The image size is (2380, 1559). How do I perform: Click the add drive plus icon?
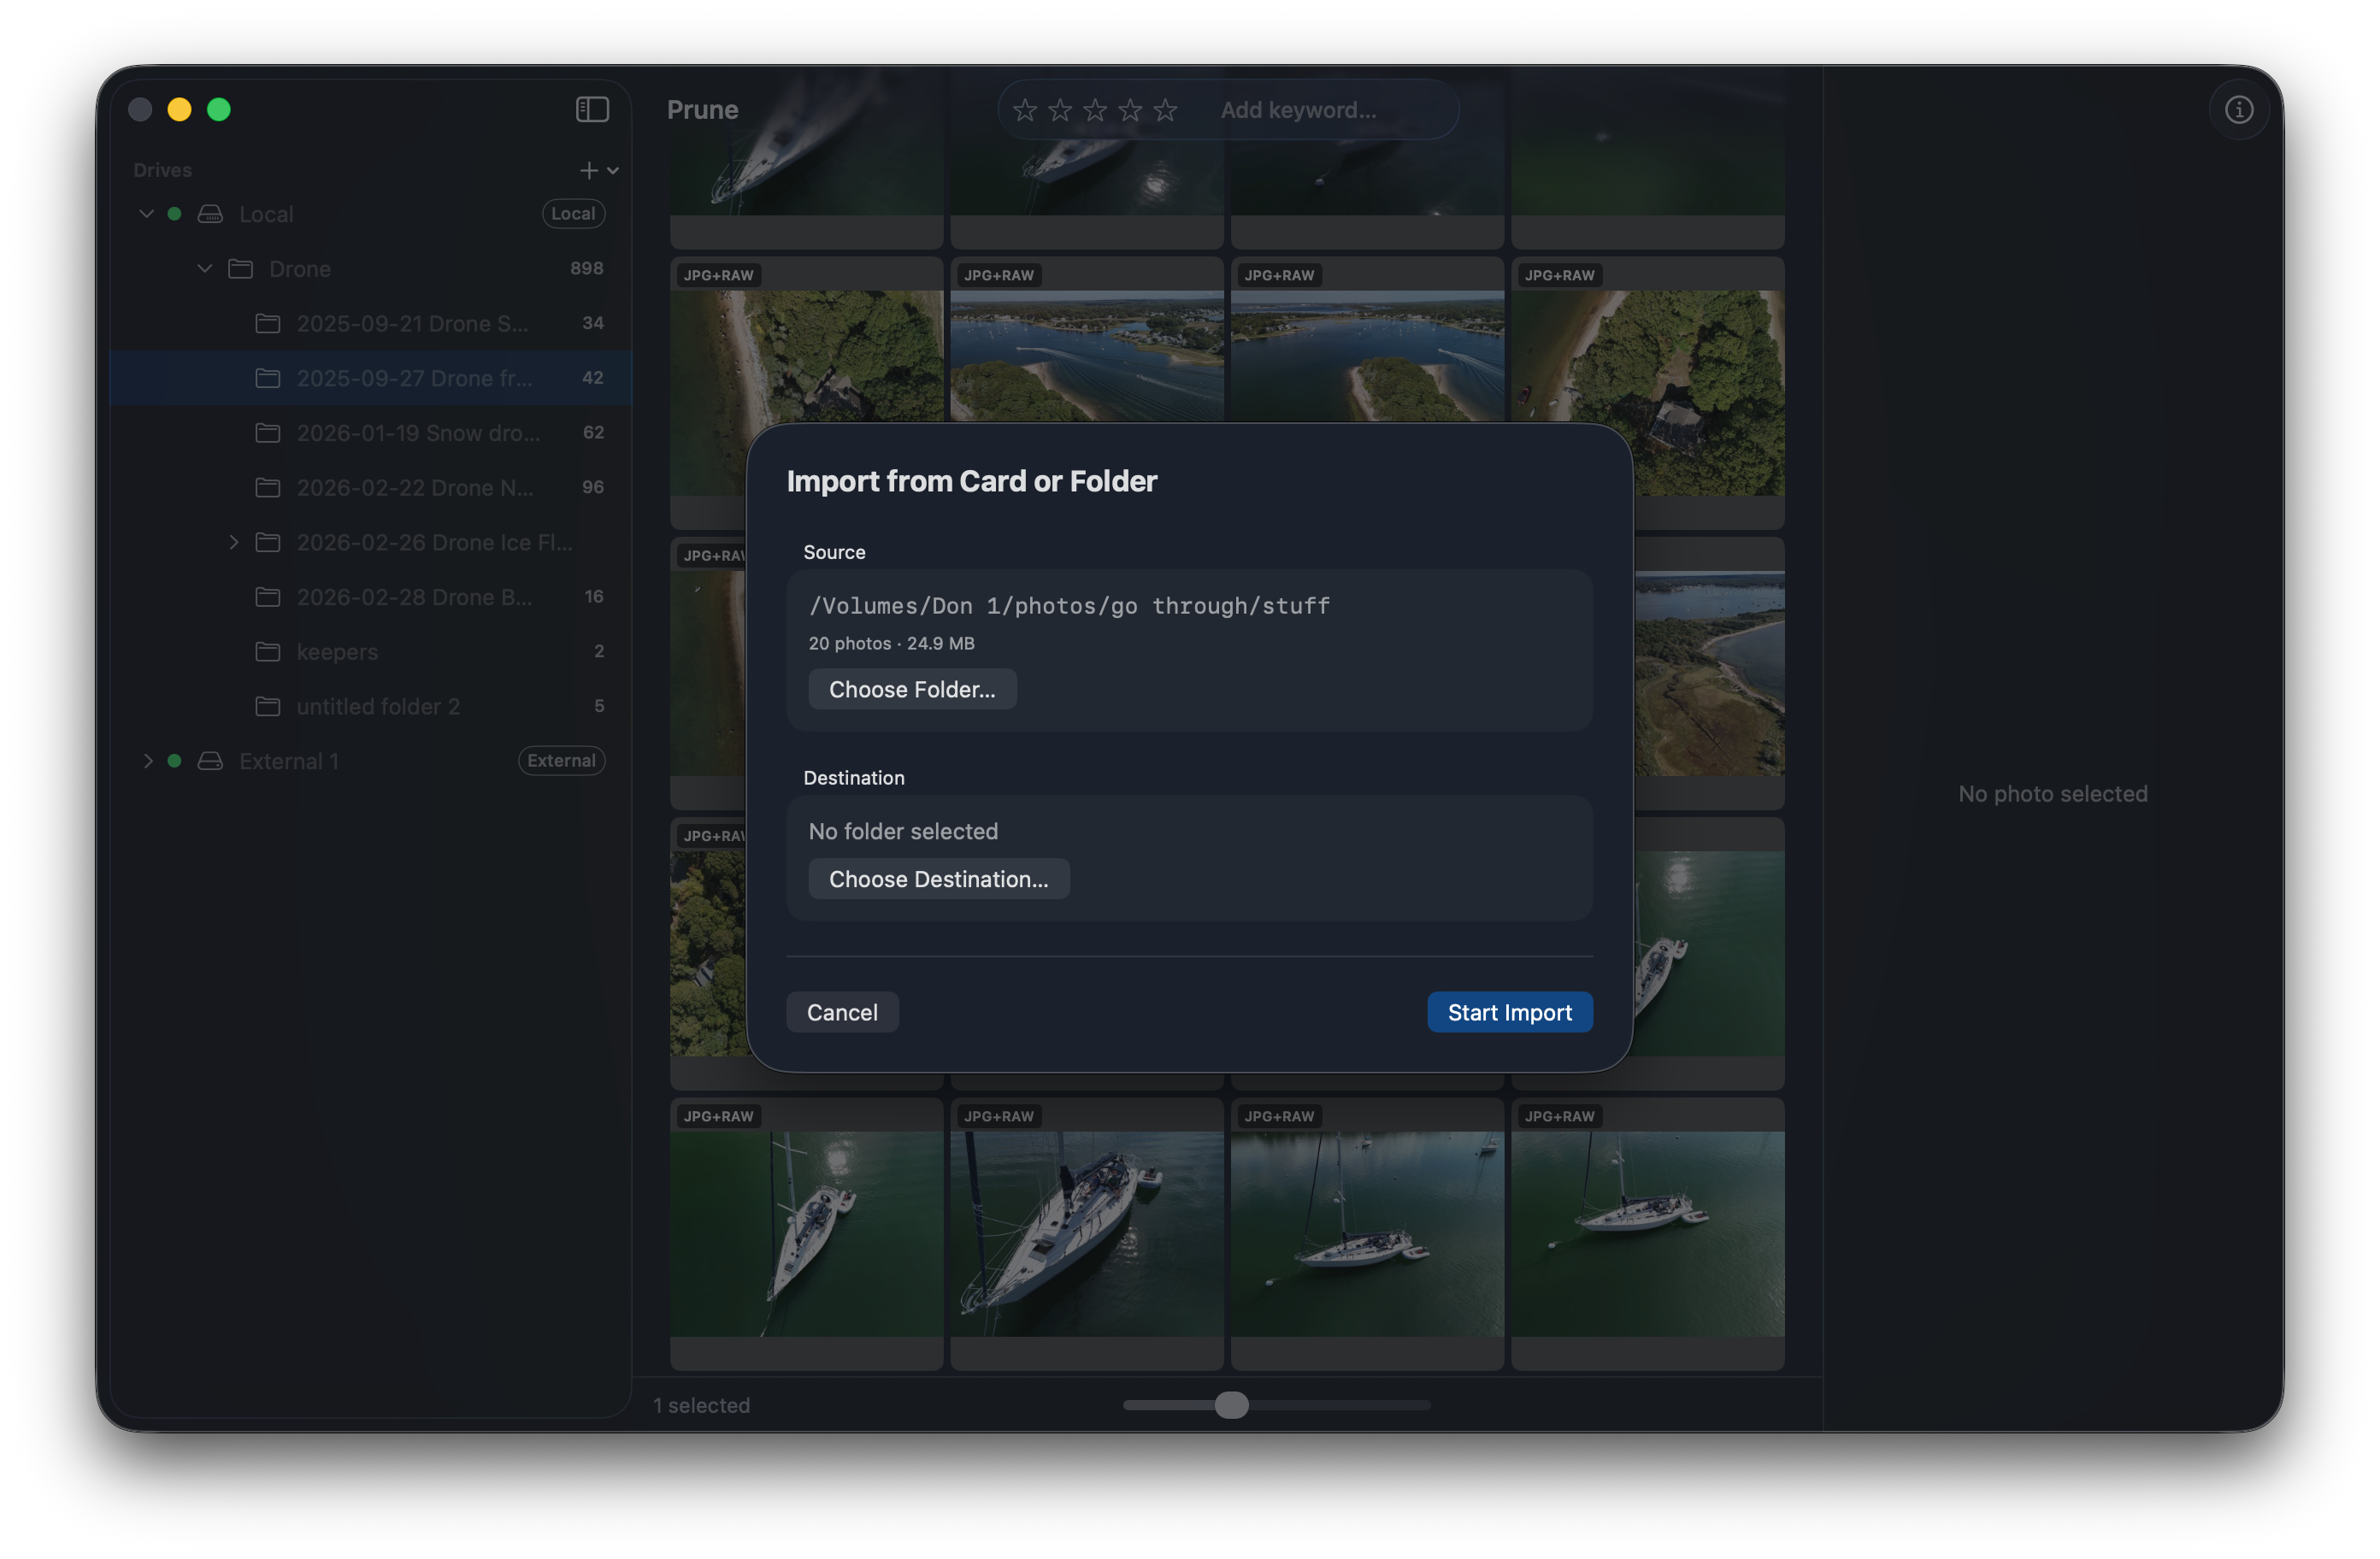tap(589, 171)
